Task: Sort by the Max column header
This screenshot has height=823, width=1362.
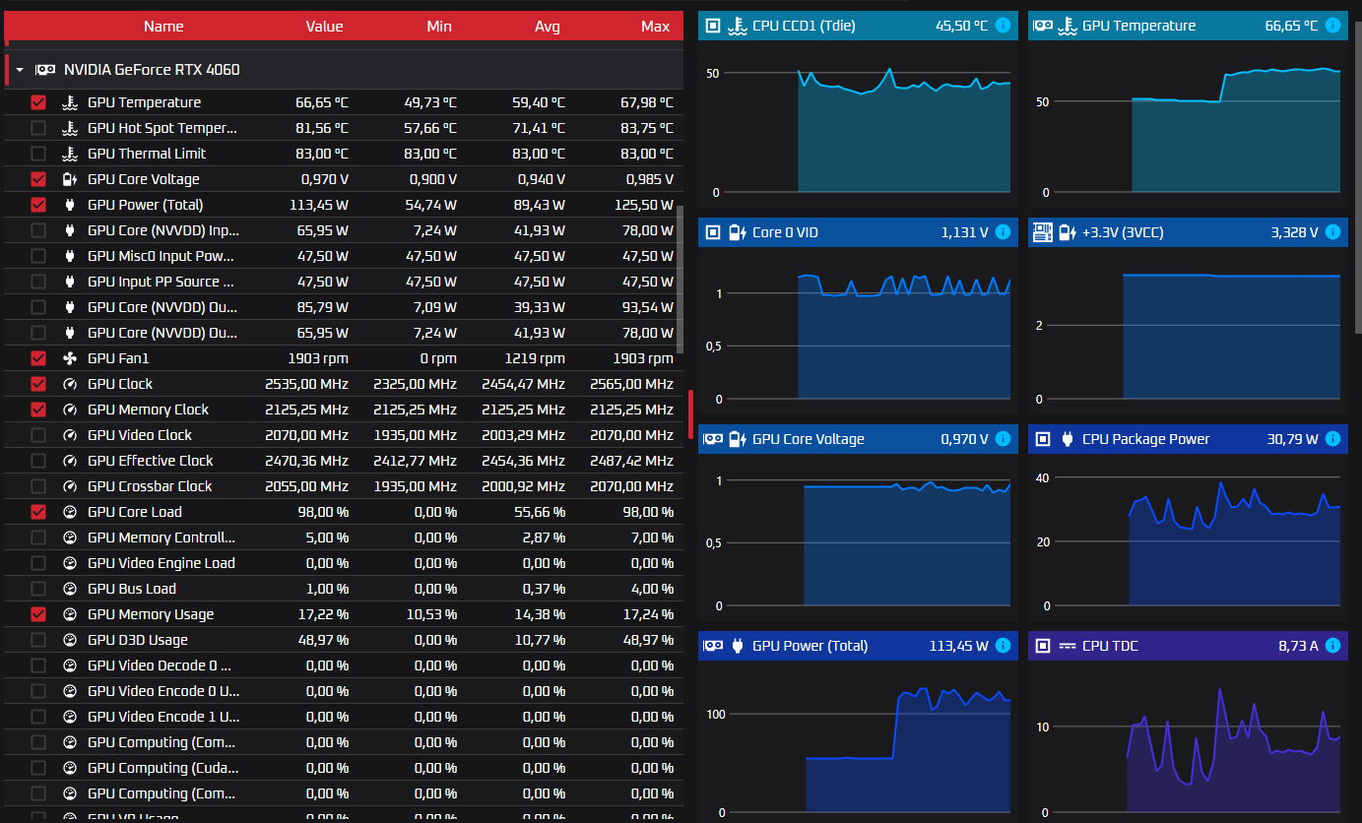Action: 655,27
